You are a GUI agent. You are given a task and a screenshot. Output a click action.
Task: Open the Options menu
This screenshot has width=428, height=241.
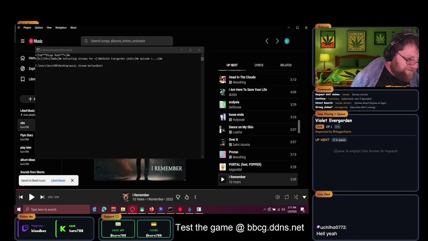[39, 28]
